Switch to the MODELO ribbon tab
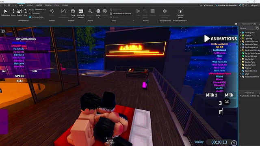 pyautogui.click(x=30, y=5)
